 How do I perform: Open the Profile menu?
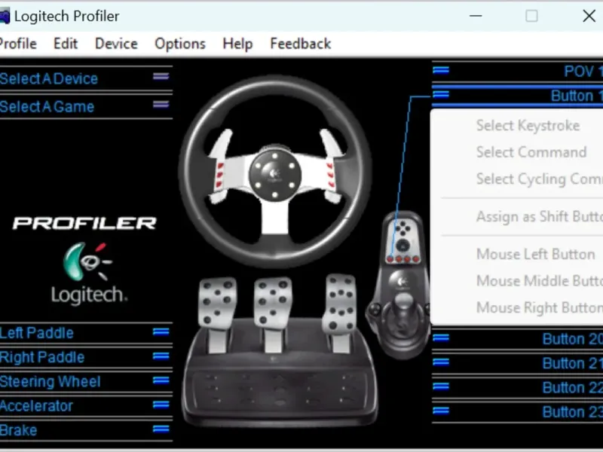click(17, 44)
